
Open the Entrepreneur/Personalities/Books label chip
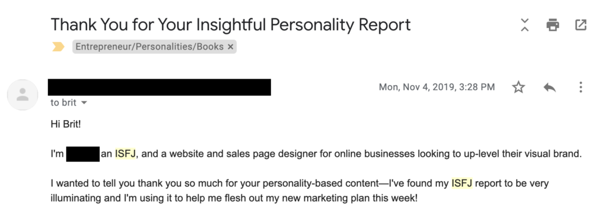(x=149, y=47)
